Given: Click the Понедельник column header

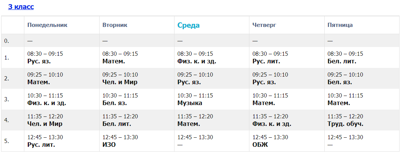Looking at the screenshot, I should (47, 25).
